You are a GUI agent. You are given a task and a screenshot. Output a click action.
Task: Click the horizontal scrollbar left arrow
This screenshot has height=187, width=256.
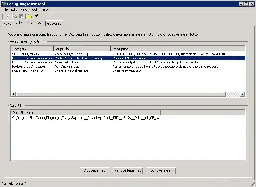pos(13,94)
